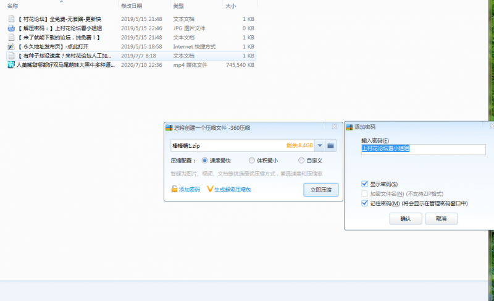Click the text file icon for 【来了就能下载的论坛
The height and width of the screenshot is (301, 494).
tap(11, 37)
